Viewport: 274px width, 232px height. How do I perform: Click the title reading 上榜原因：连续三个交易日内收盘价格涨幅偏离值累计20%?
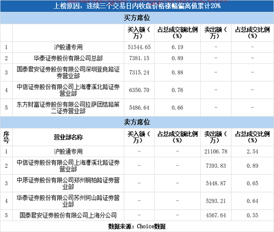point(137,6)
